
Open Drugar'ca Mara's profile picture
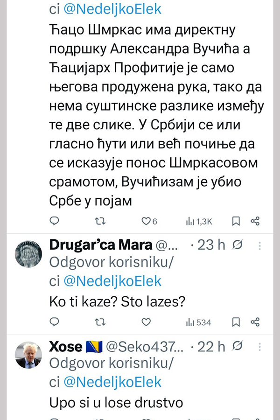coord(29,254)
